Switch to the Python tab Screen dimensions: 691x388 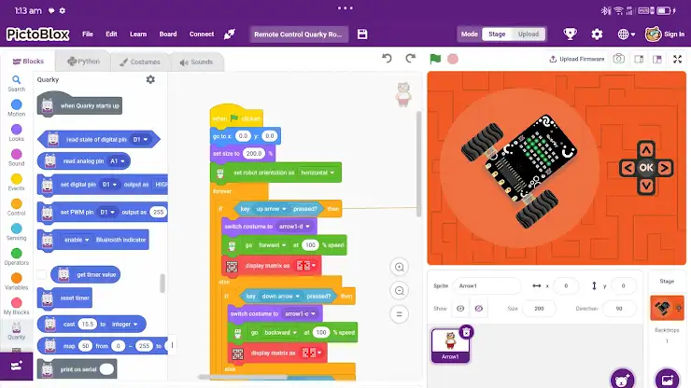[83, 62]
